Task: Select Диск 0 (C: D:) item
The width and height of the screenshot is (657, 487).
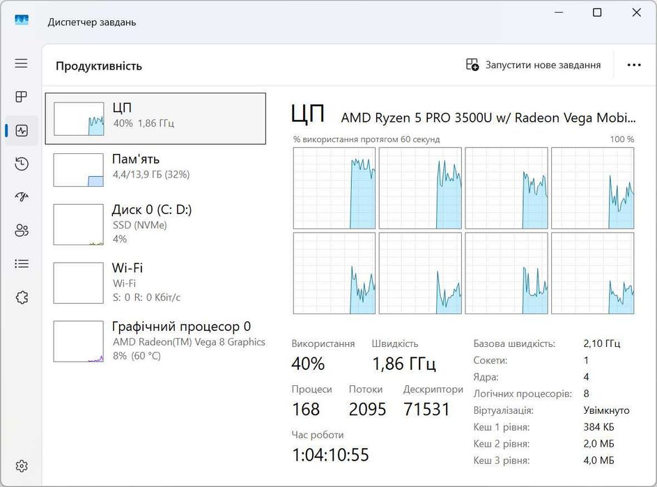Action: (x=155, y=224)
